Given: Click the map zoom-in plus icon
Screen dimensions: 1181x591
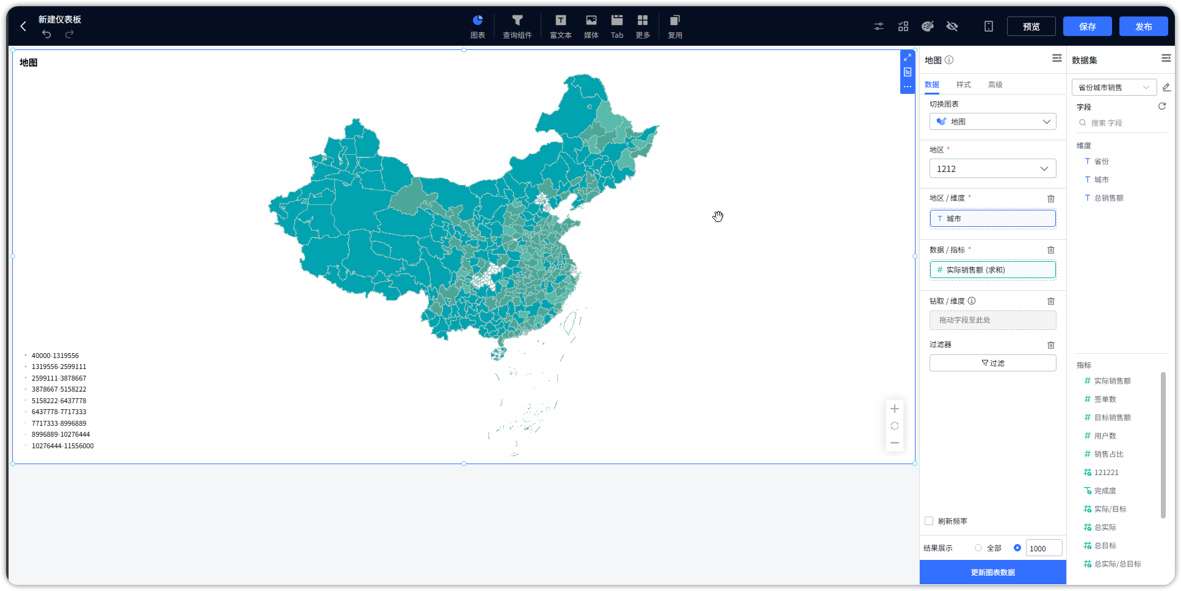Looking at the screenshot, I should point(894,409).
